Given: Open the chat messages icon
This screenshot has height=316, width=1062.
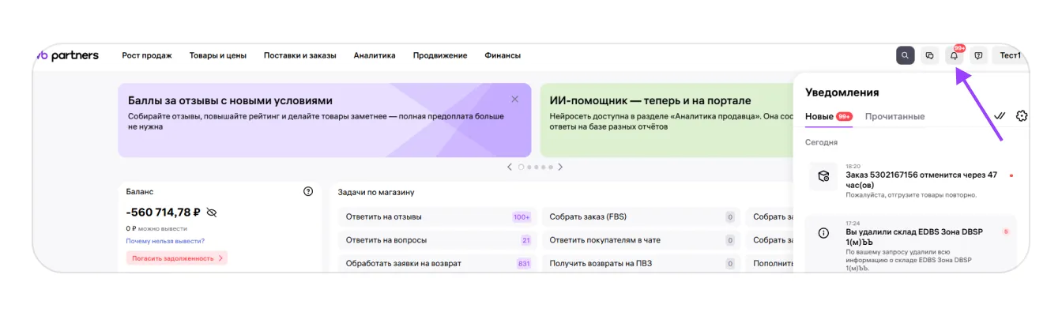Looking at the screenshot, I should (x=929, y=55).
